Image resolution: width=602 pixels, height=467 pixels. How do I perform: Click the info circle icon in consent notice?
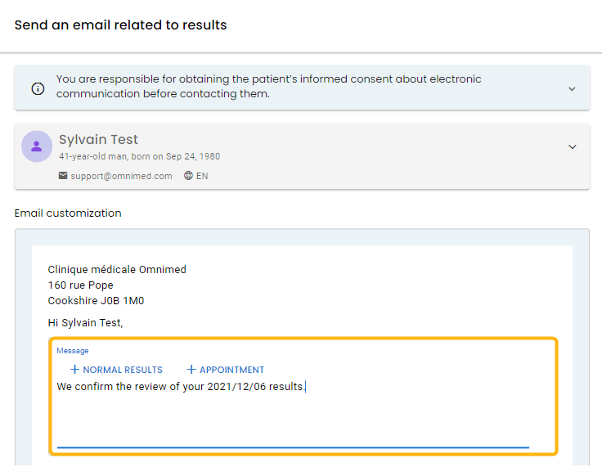38,88
